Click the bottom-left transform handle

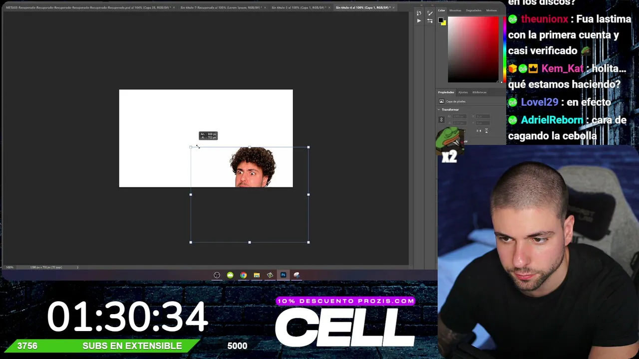tap(191, 242)
